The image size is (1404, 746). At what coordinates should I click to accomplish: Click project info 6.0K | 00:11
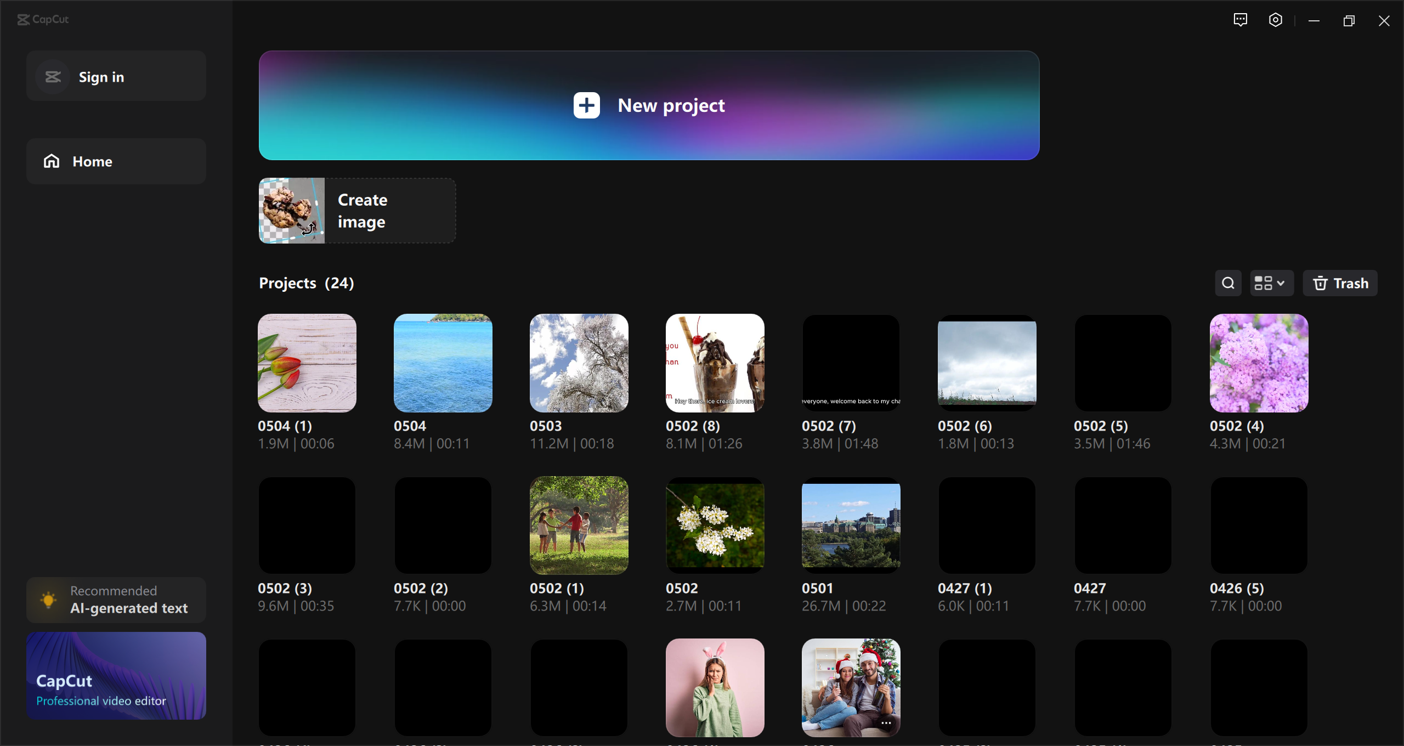(x=973, y=606)
